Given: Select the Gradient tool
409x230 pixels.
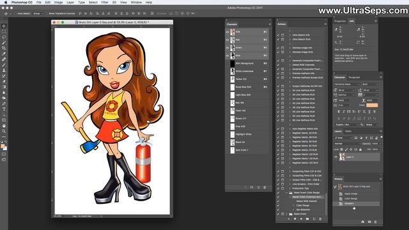Looking at the screenshot, I should coord(4,87).
